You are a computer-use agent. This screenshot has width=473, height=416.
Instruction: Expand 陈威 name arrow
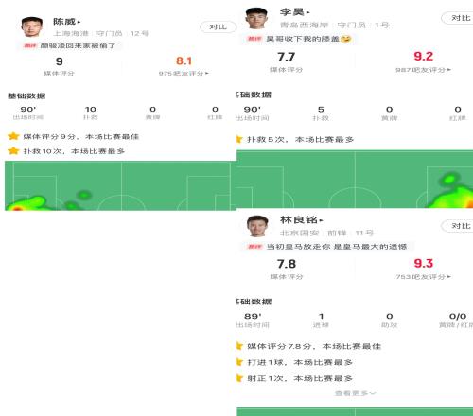[x=79, y=22]
